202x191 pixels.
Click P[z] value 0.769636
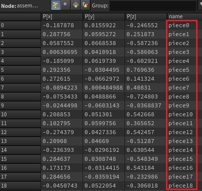(140, 70)
